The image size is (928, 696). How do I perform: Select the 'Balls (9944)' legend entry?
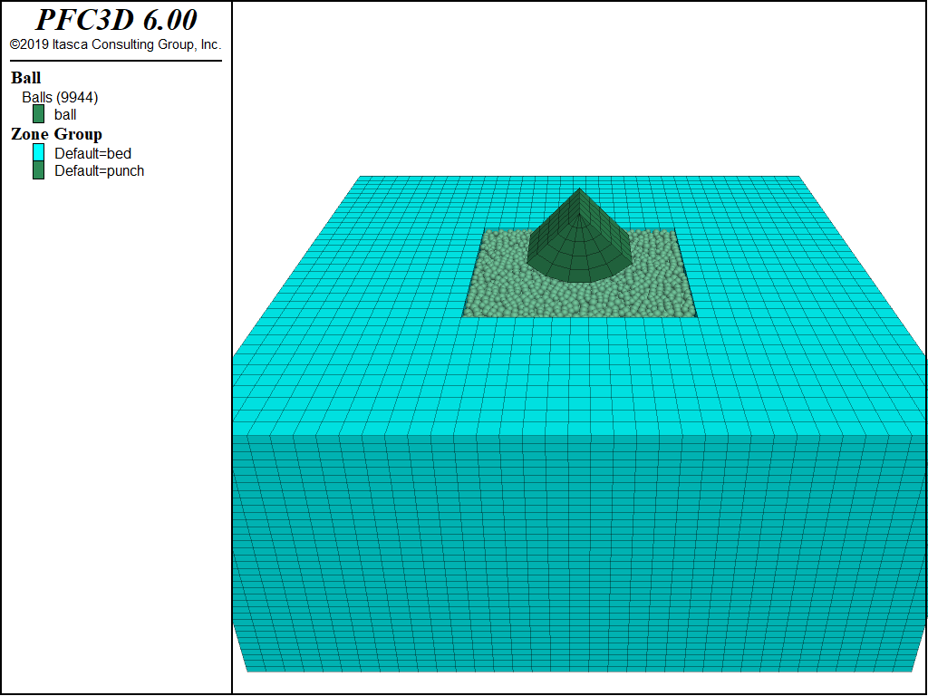(60, 97)
